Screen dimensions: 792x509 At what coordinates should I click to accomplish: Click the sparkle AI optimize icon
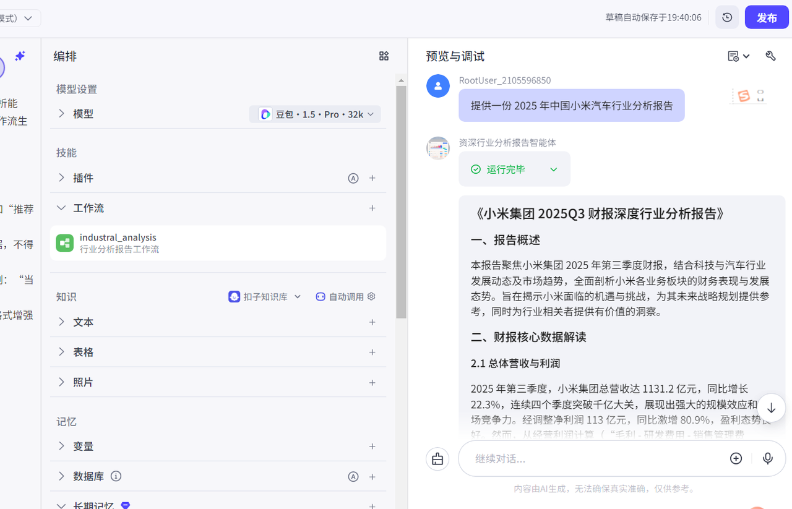pyautogui.click(x=20, y=56)
